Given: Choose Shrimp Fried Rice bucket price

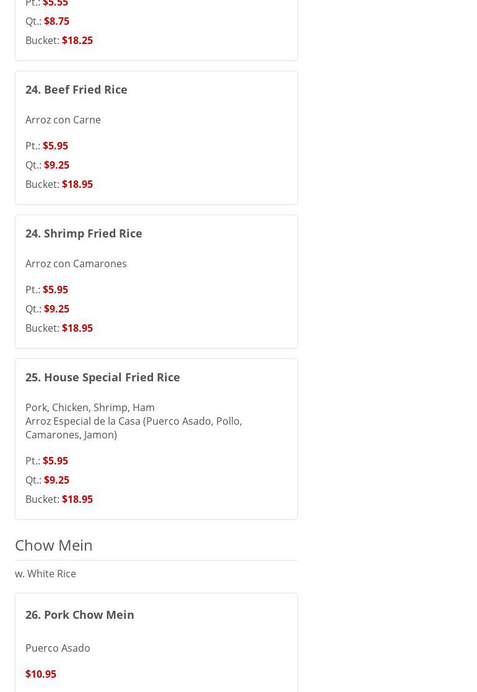Looking at the screenshot, I should [77, 328].
